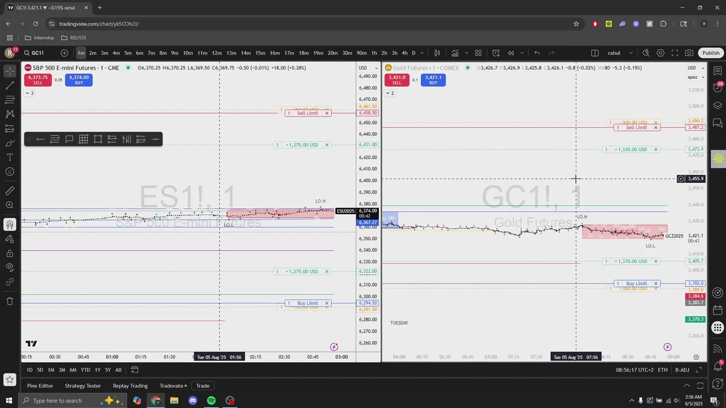This screenshot has width=726, height=408.
Task: Expand the bar replay dropdown arrow
Action: (522, 53)
